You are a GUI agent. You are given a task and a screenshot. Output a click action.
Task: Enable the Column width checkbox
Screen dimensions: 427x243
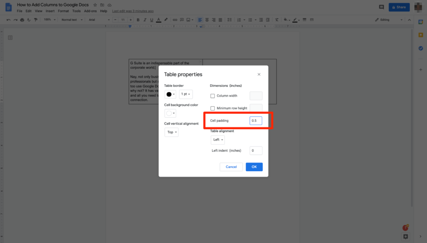[212, 96]
